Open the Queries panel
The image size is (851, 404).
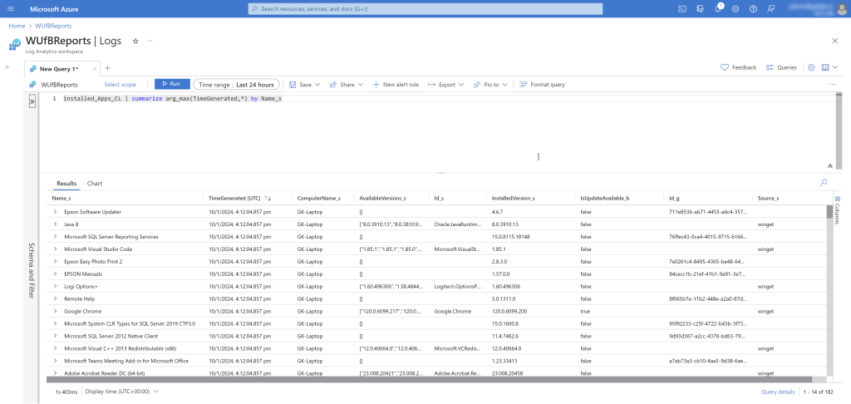tap(781, 67)
